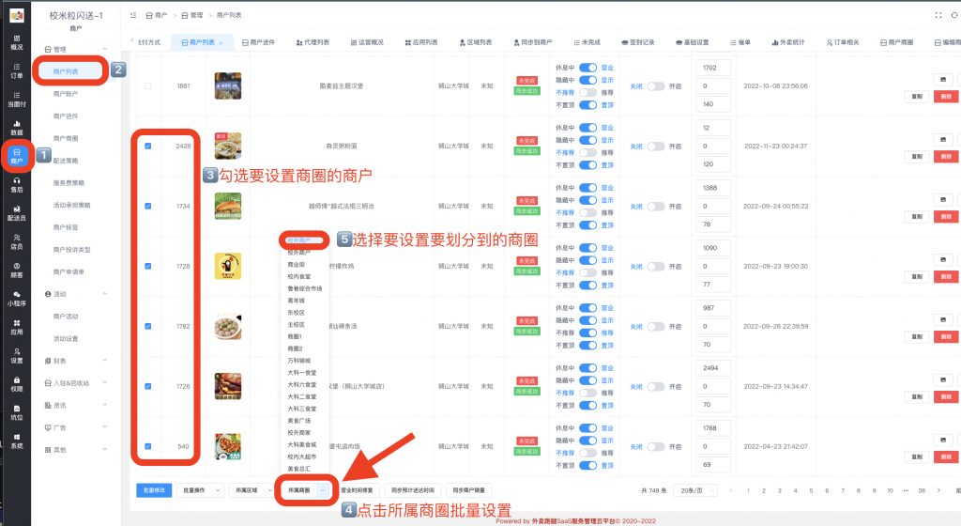Open 系统 system in left navigation

pyautogui.click(x=17, y=441)
